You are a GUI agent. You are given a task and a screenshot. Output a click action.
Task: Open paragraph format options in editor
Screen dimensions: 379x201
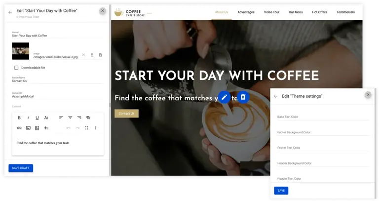[88, 118]
